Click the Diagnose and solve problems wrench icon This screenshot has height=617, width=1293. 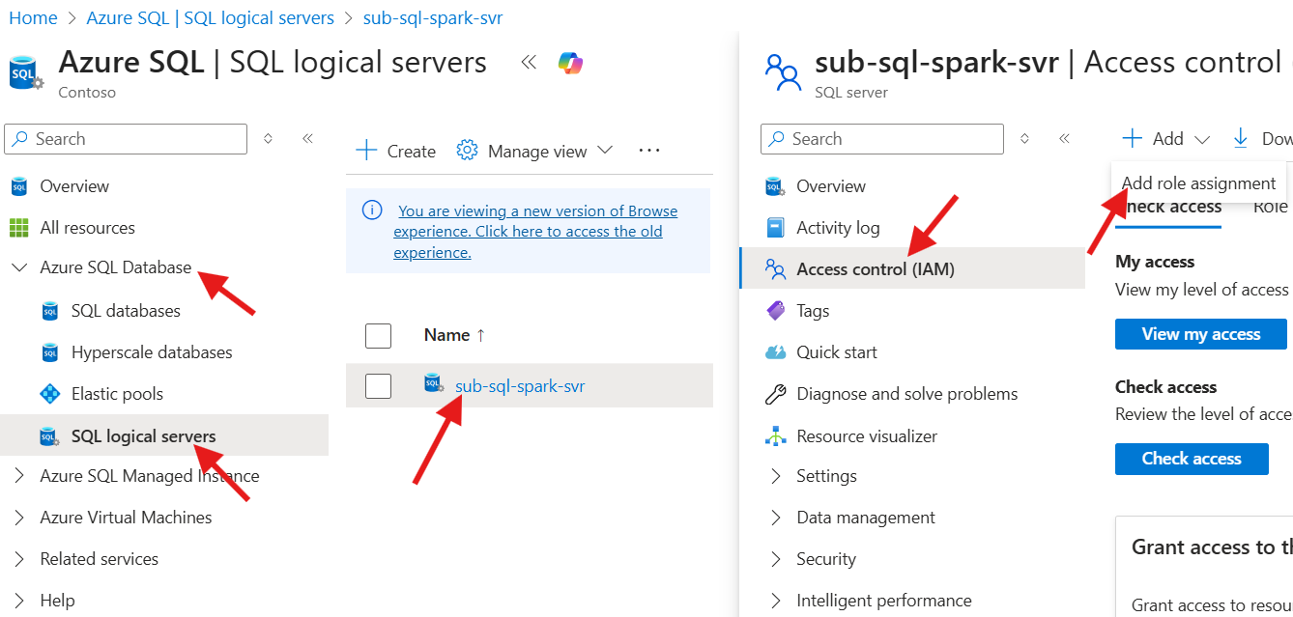click(775, 394)
